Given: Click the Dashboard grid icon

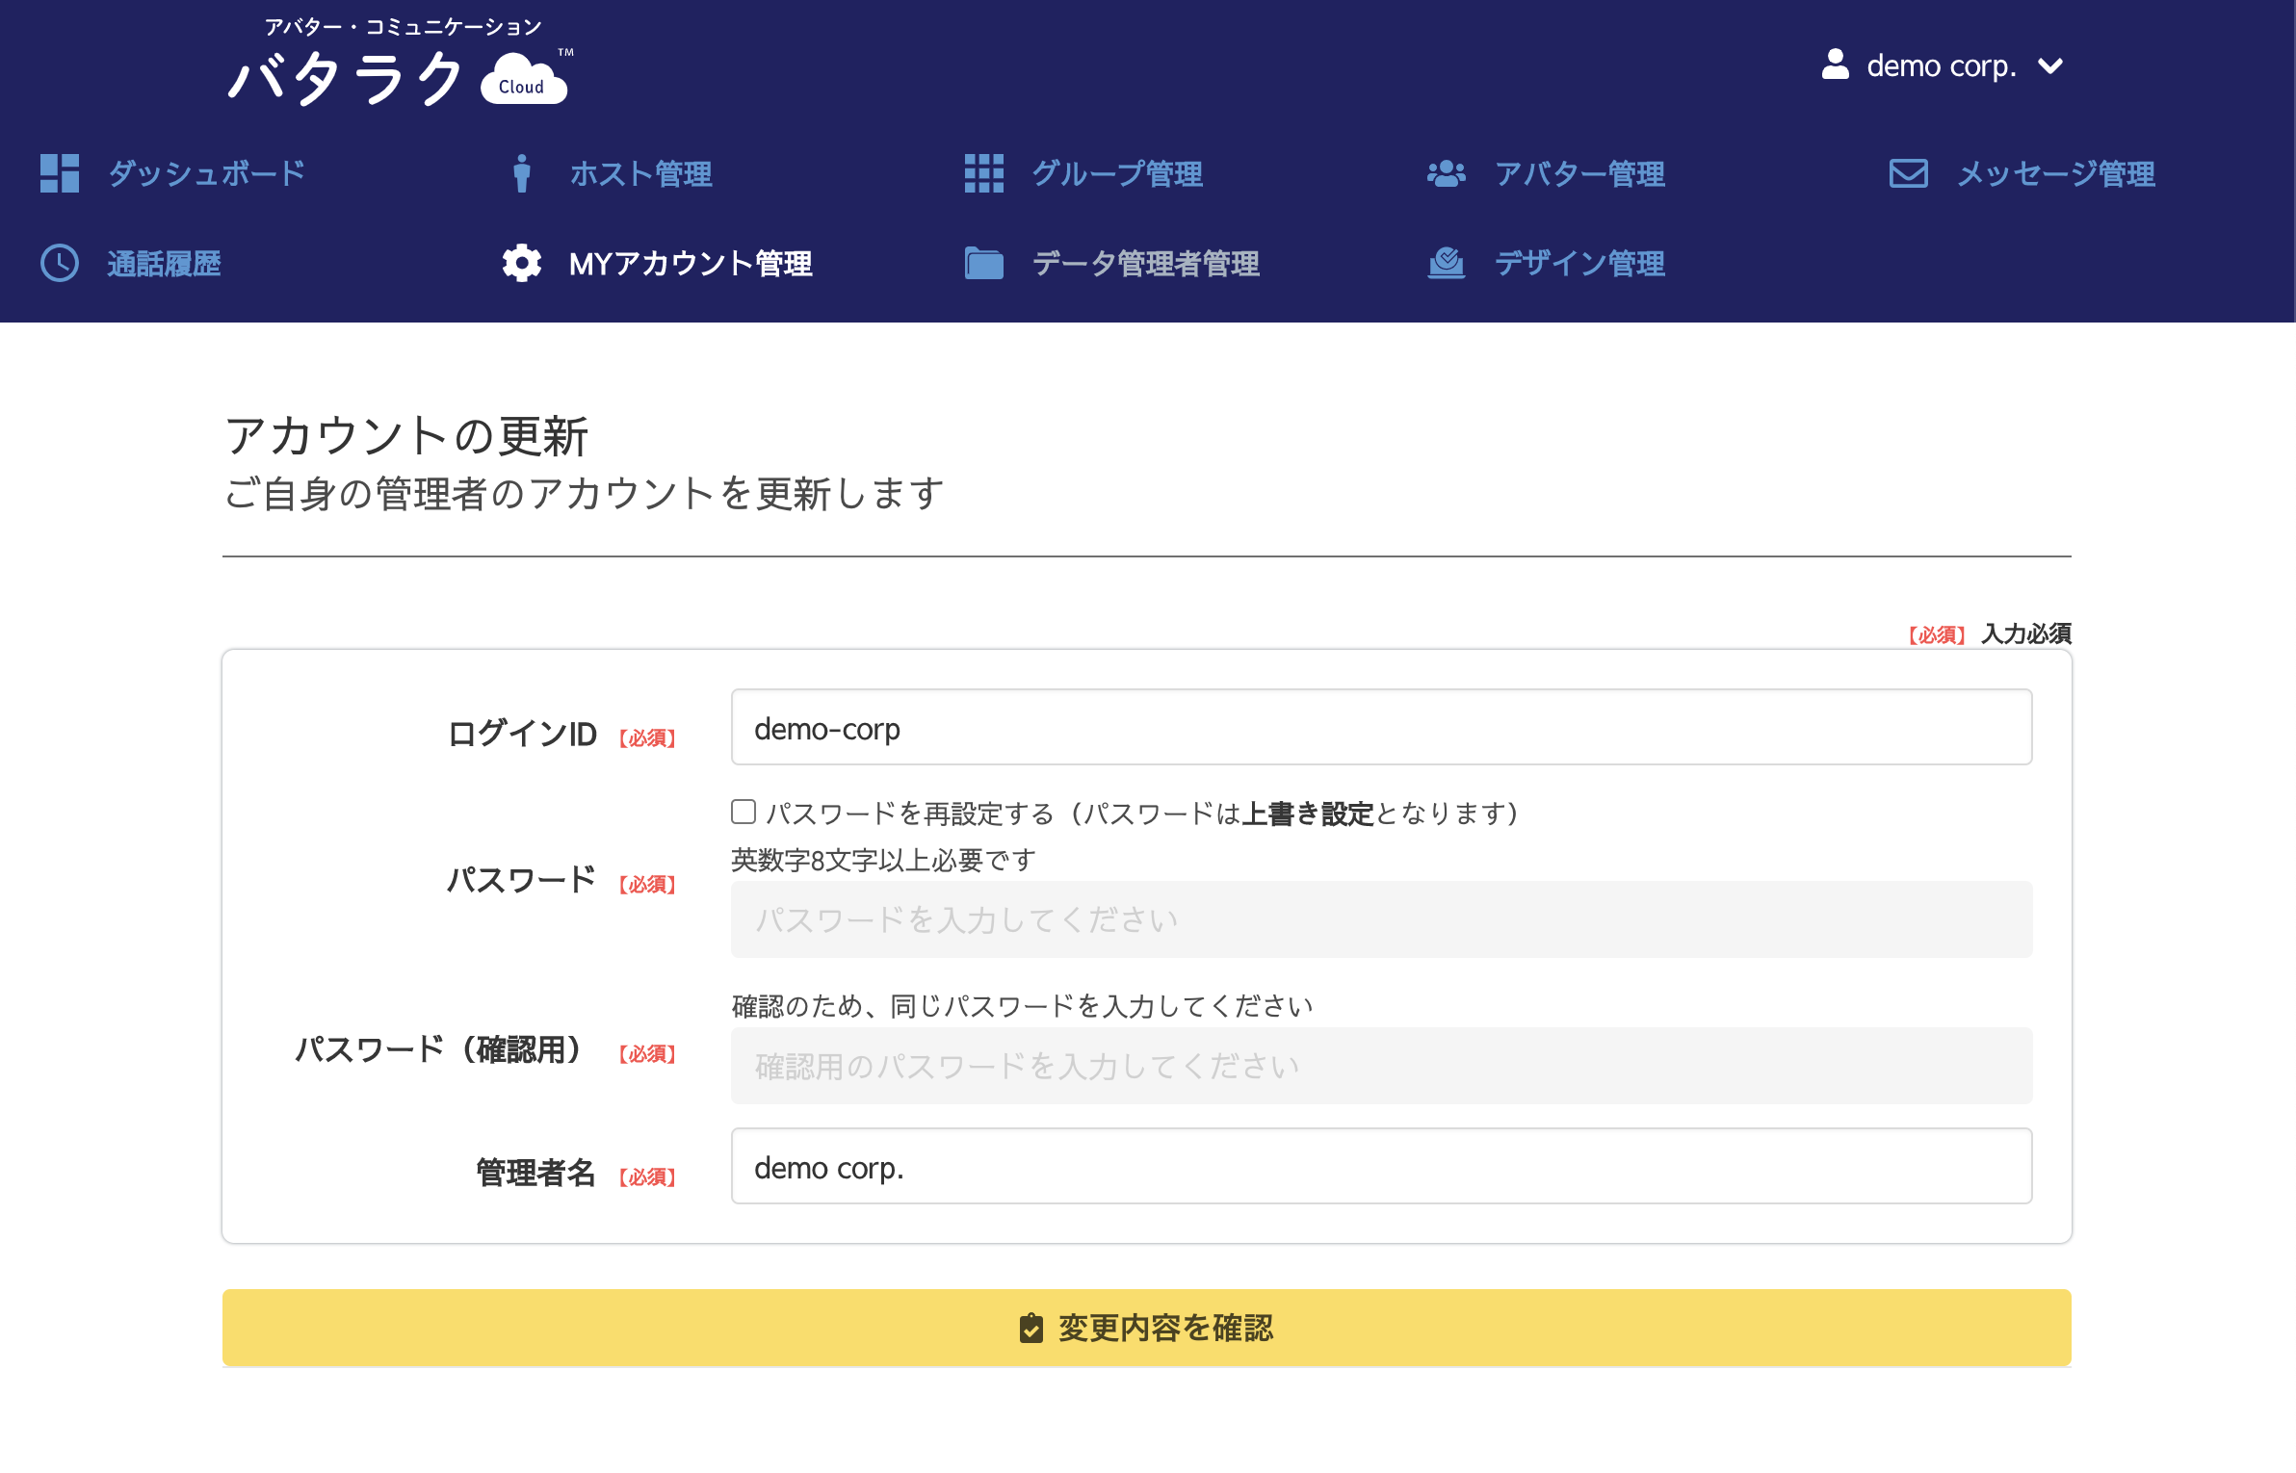Looking at the screenshot, I should [x=60, y=173].
